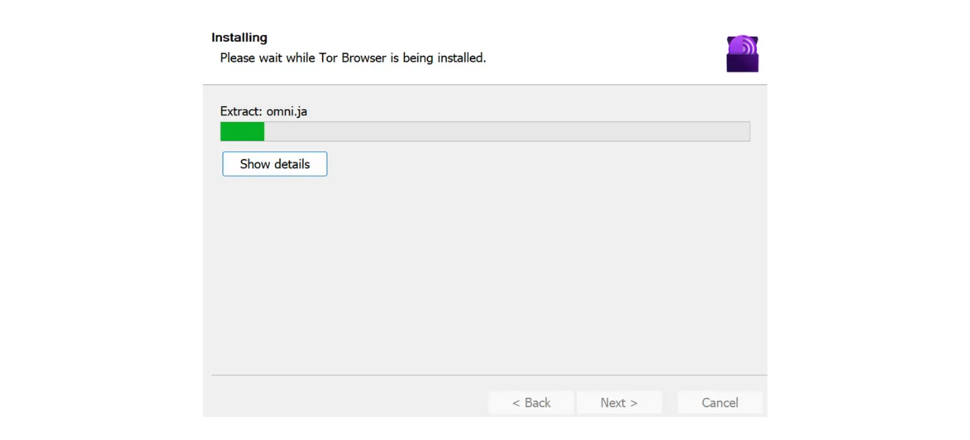Click the filled portion of the progress bar

pyautogui.click(x=242, y=131)
